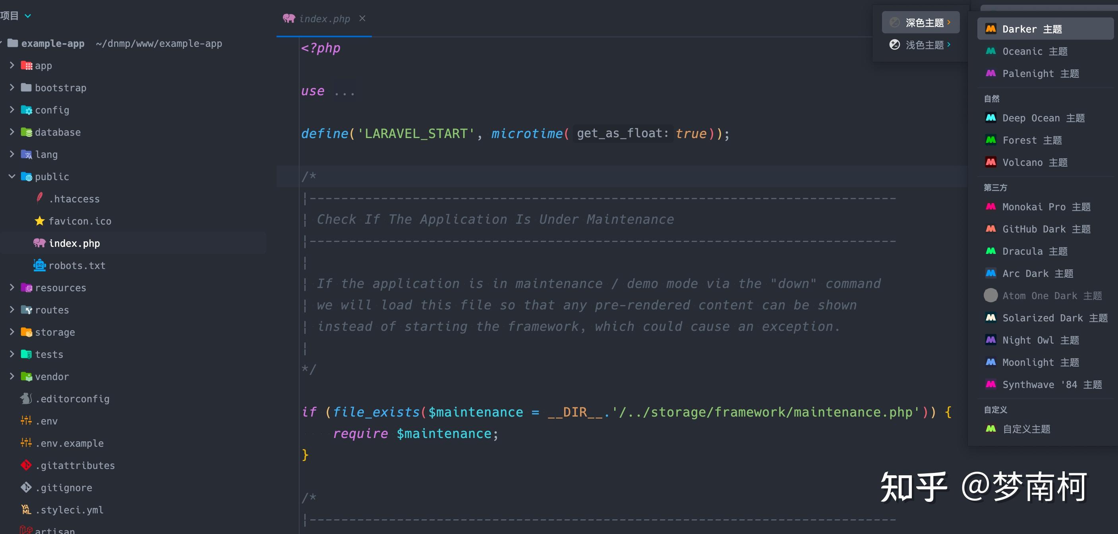The image size is (1118, 534).
Task: Click the robot icon of robots.txt
Action: tap(39, 265)
